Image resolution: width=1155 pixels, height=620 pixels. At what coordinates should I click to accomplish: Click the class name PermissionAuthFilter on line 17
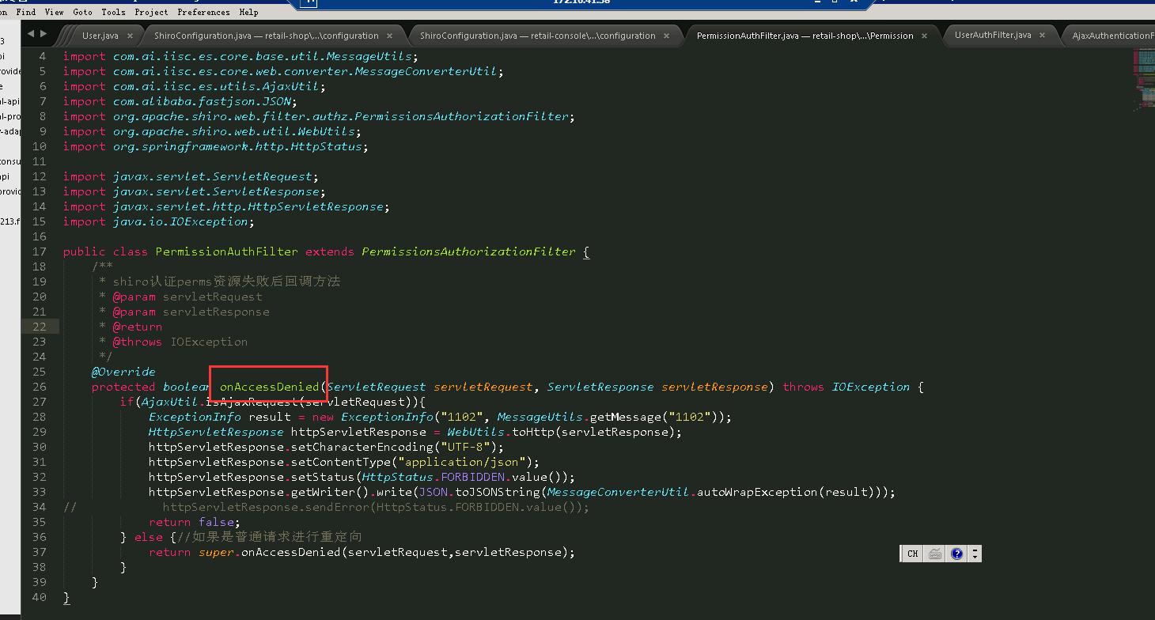pyautogui.click(x=226, y=251)
